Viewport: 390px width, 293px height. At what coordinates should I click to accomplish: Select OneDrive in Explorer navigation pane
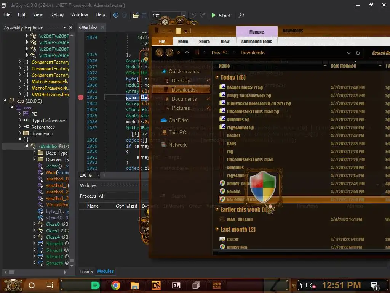point(178,120)
